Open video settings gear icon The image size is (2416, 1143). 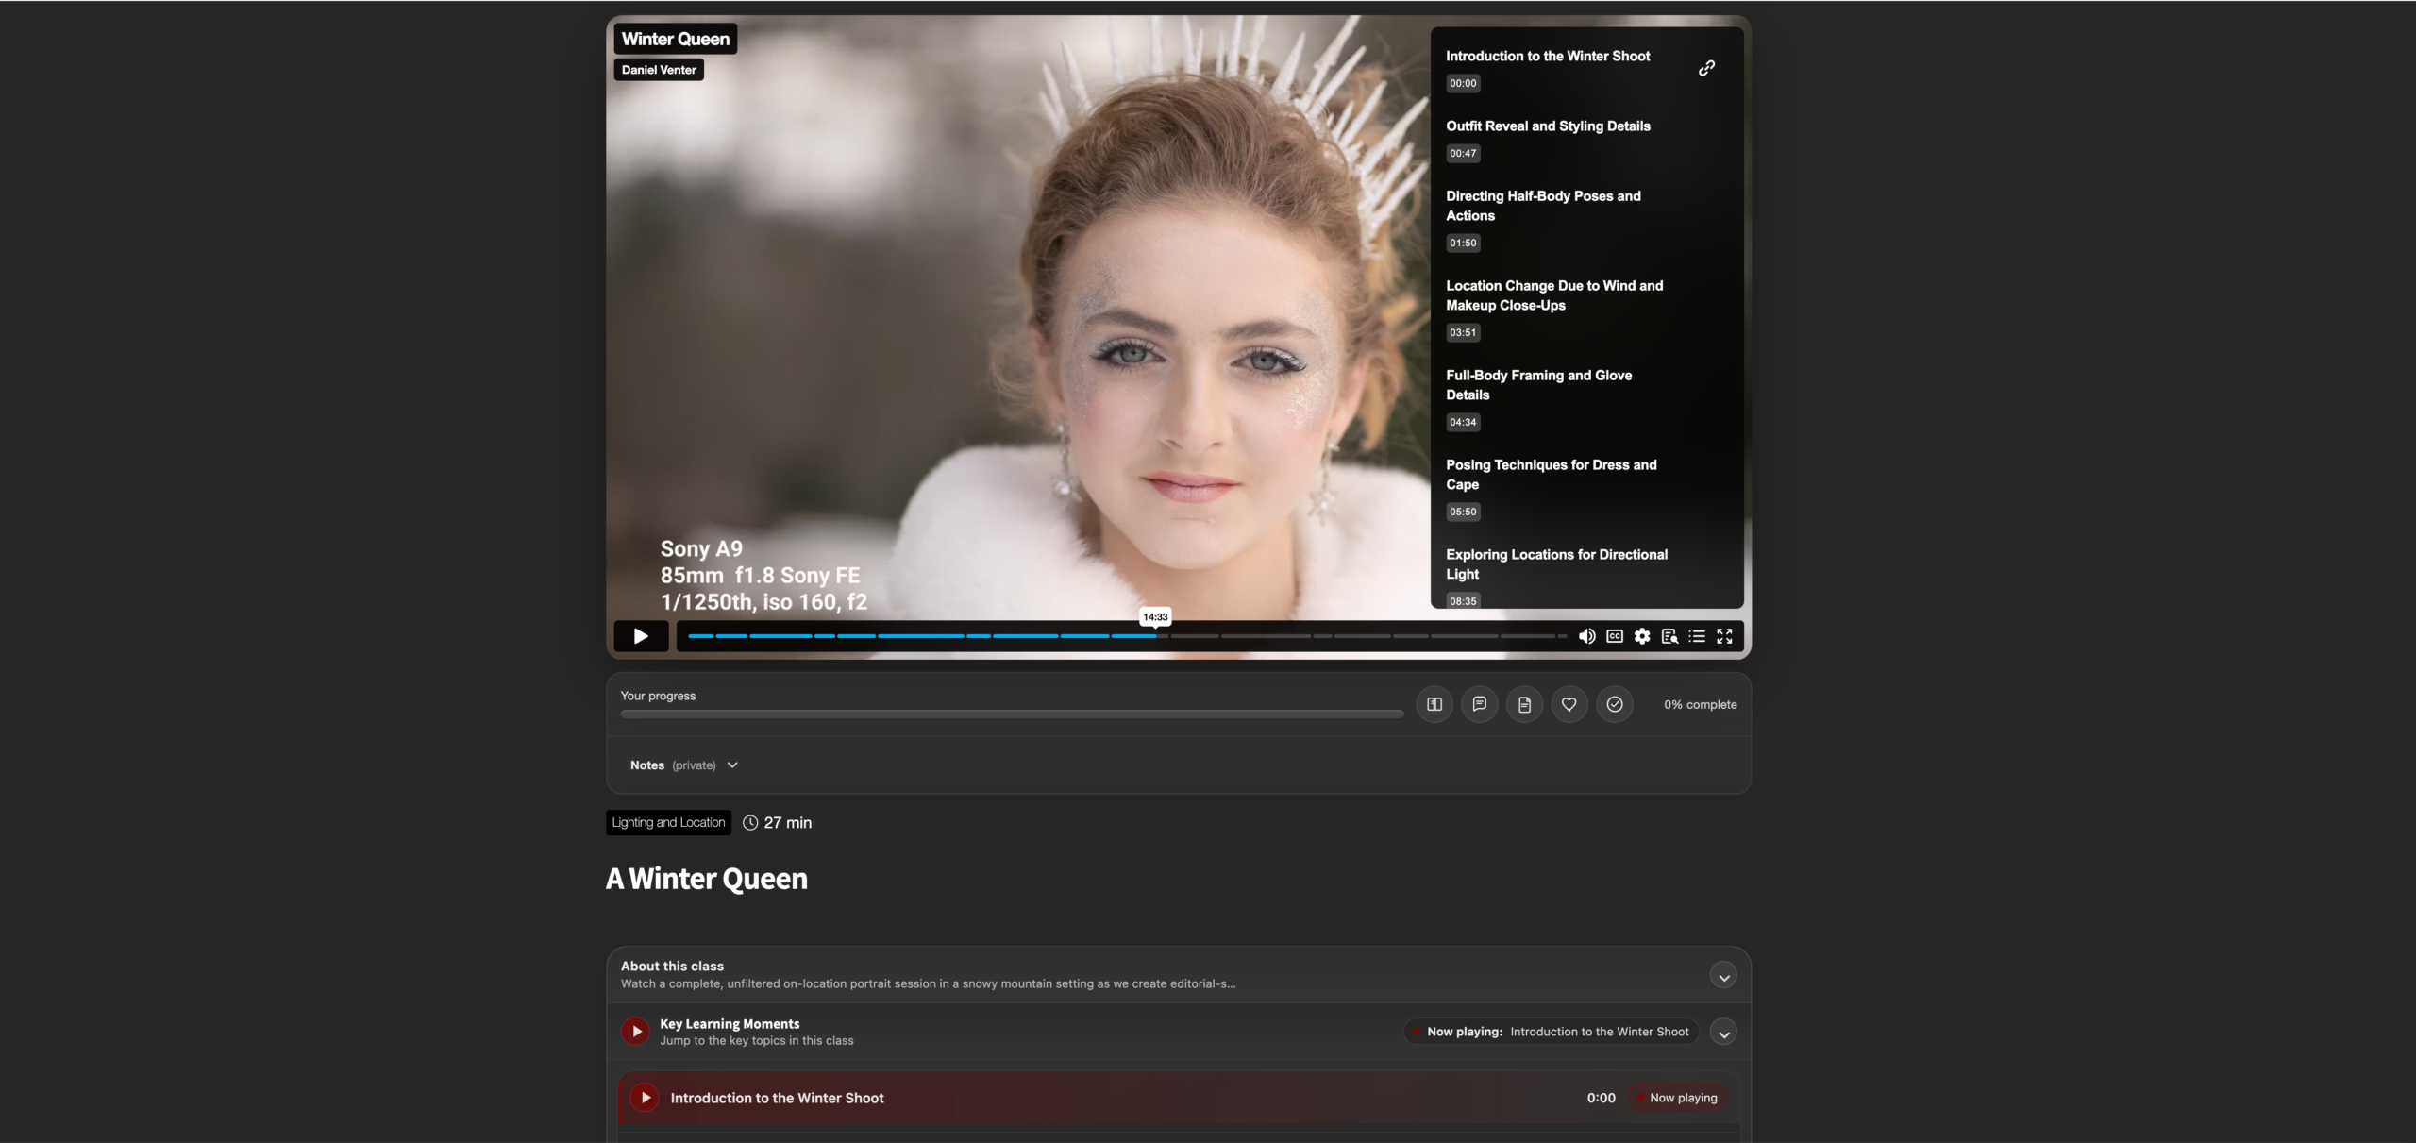(x=1642, y=636)
